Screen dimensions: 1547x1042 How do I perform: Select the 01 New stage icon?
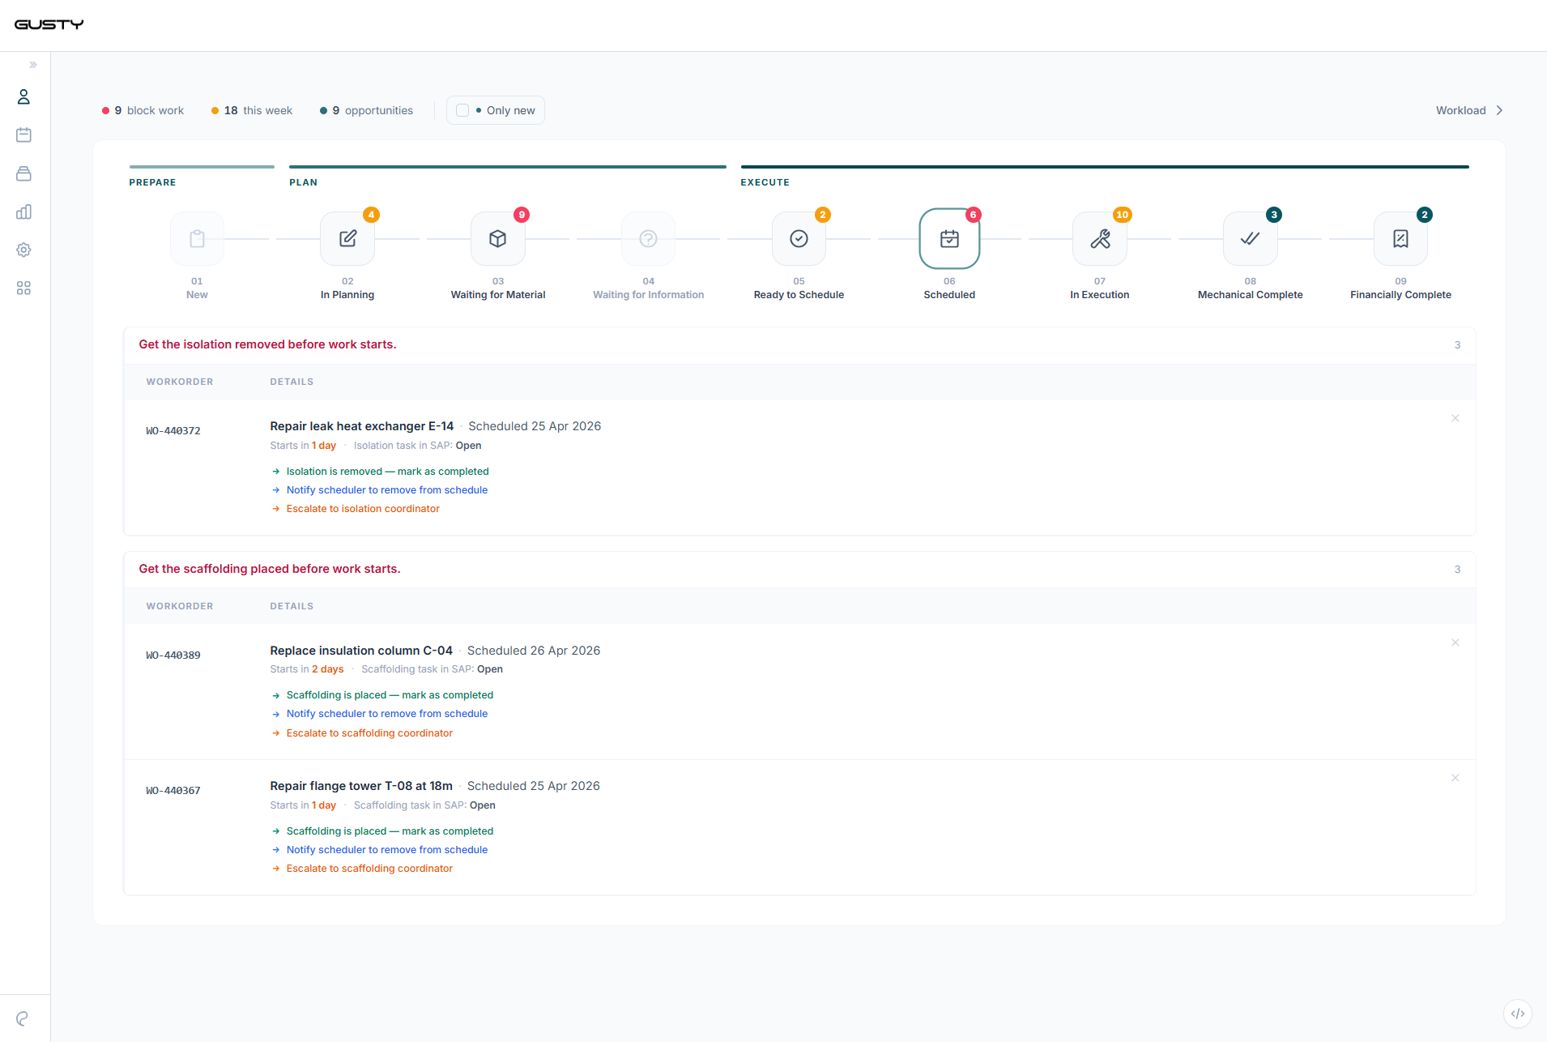pyautogui.click(x=197, y=238)
